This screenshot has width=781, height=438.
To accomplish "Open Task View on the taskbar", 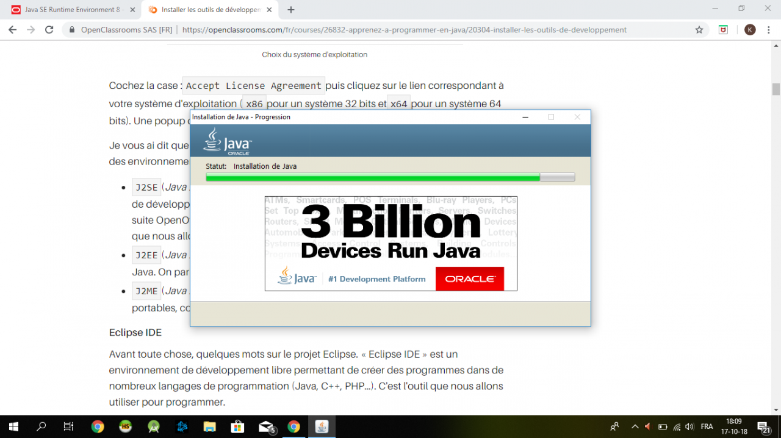I will pyautogui.click(x=69, y=426).
